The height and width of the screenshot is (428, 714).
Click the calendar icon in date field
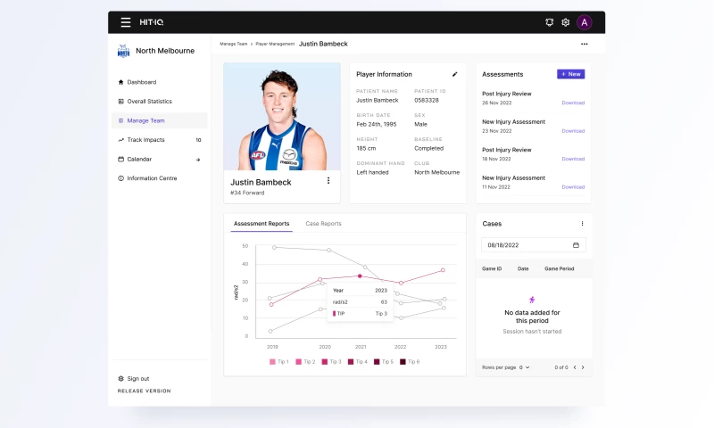point(576,245)
